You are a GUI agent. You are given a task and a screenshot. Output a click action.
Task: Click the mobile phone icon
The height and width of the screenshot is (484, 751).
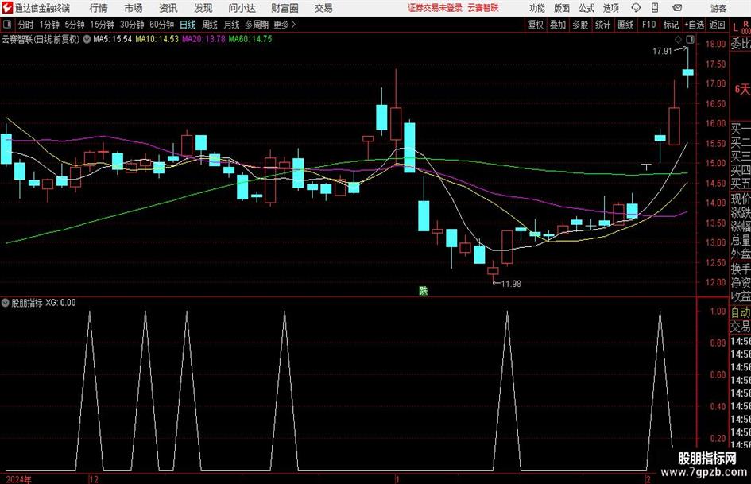click(655, 8)
